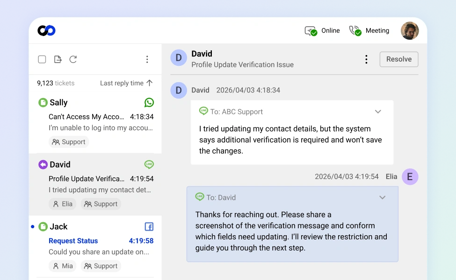Refresh the ticket list
This screenshot has width=456, height=280.
coord(73,59)
